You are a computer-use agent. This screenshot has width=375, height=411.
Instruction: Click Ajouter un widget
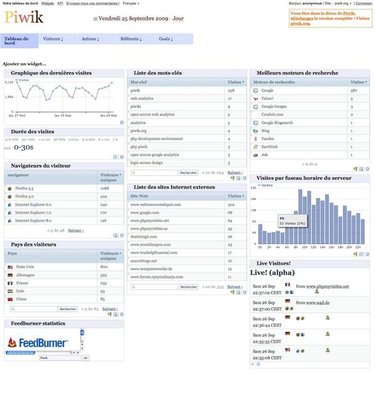click(24, 64)
